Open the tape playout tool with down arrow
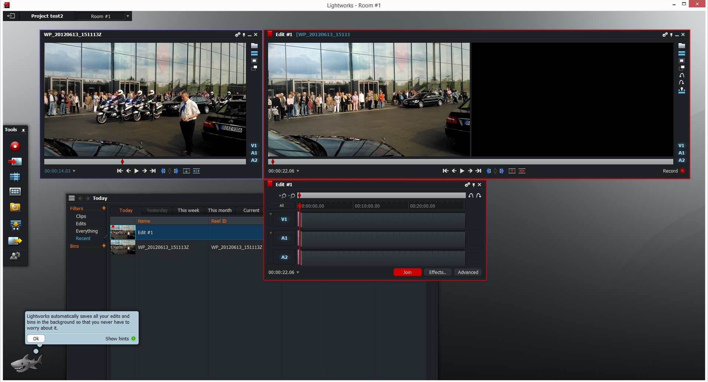The width and height of the screenshot is (708, 382). 15,225
